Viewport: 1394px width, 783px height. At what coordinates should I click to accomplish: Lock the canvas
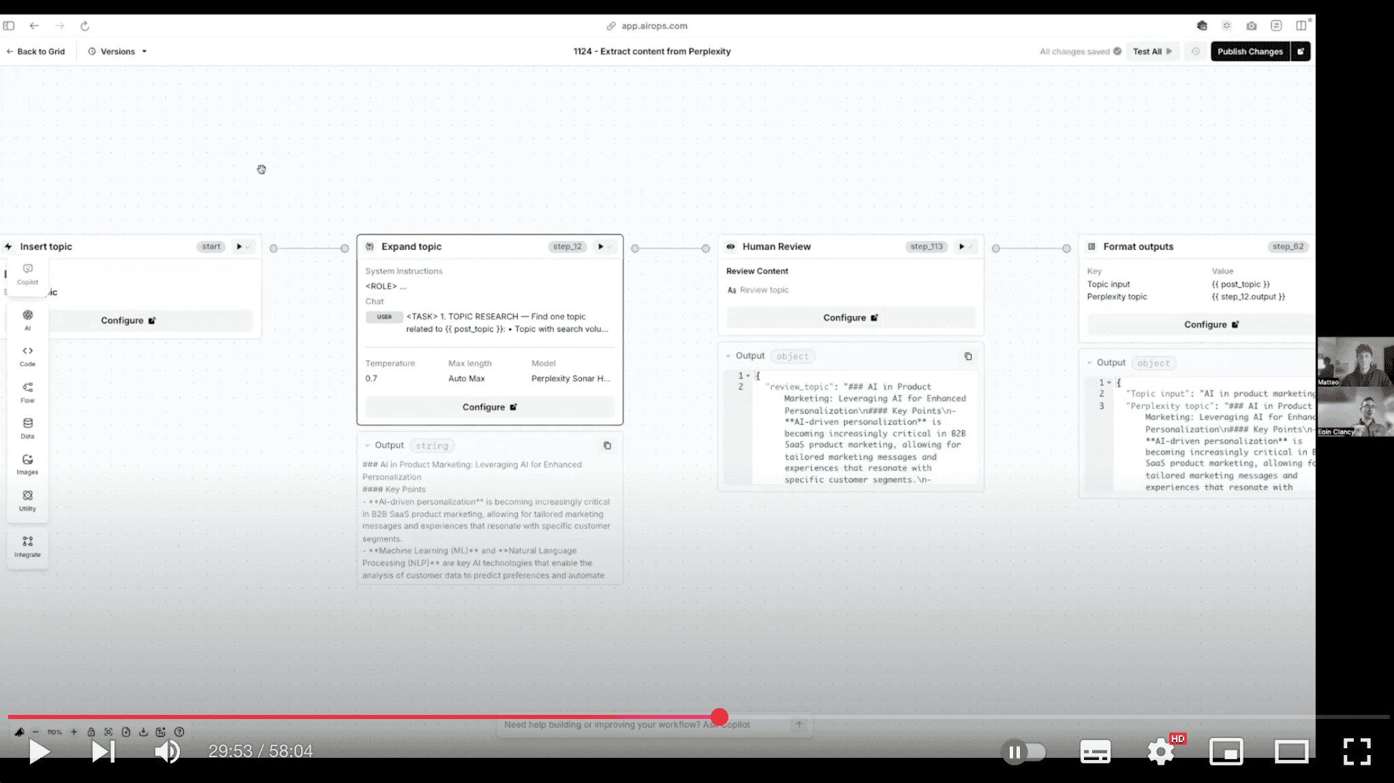tap(91, 732)
